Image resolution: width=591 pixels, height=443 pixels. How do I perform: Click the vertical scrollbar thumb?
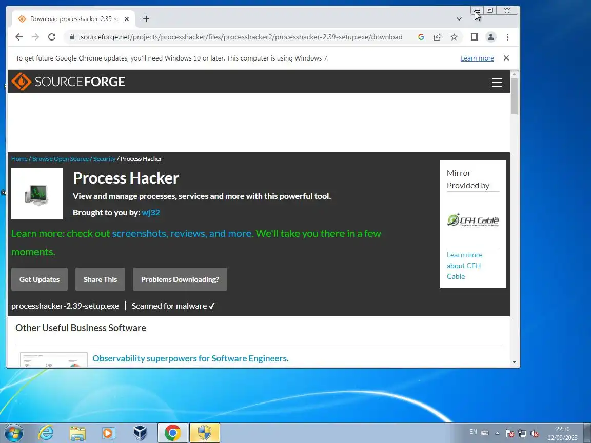click(514, 96)
